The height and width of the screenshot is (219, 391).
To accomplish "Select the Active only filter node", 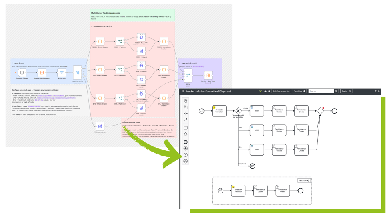I will pyautogui.click(x=62, y=73).
